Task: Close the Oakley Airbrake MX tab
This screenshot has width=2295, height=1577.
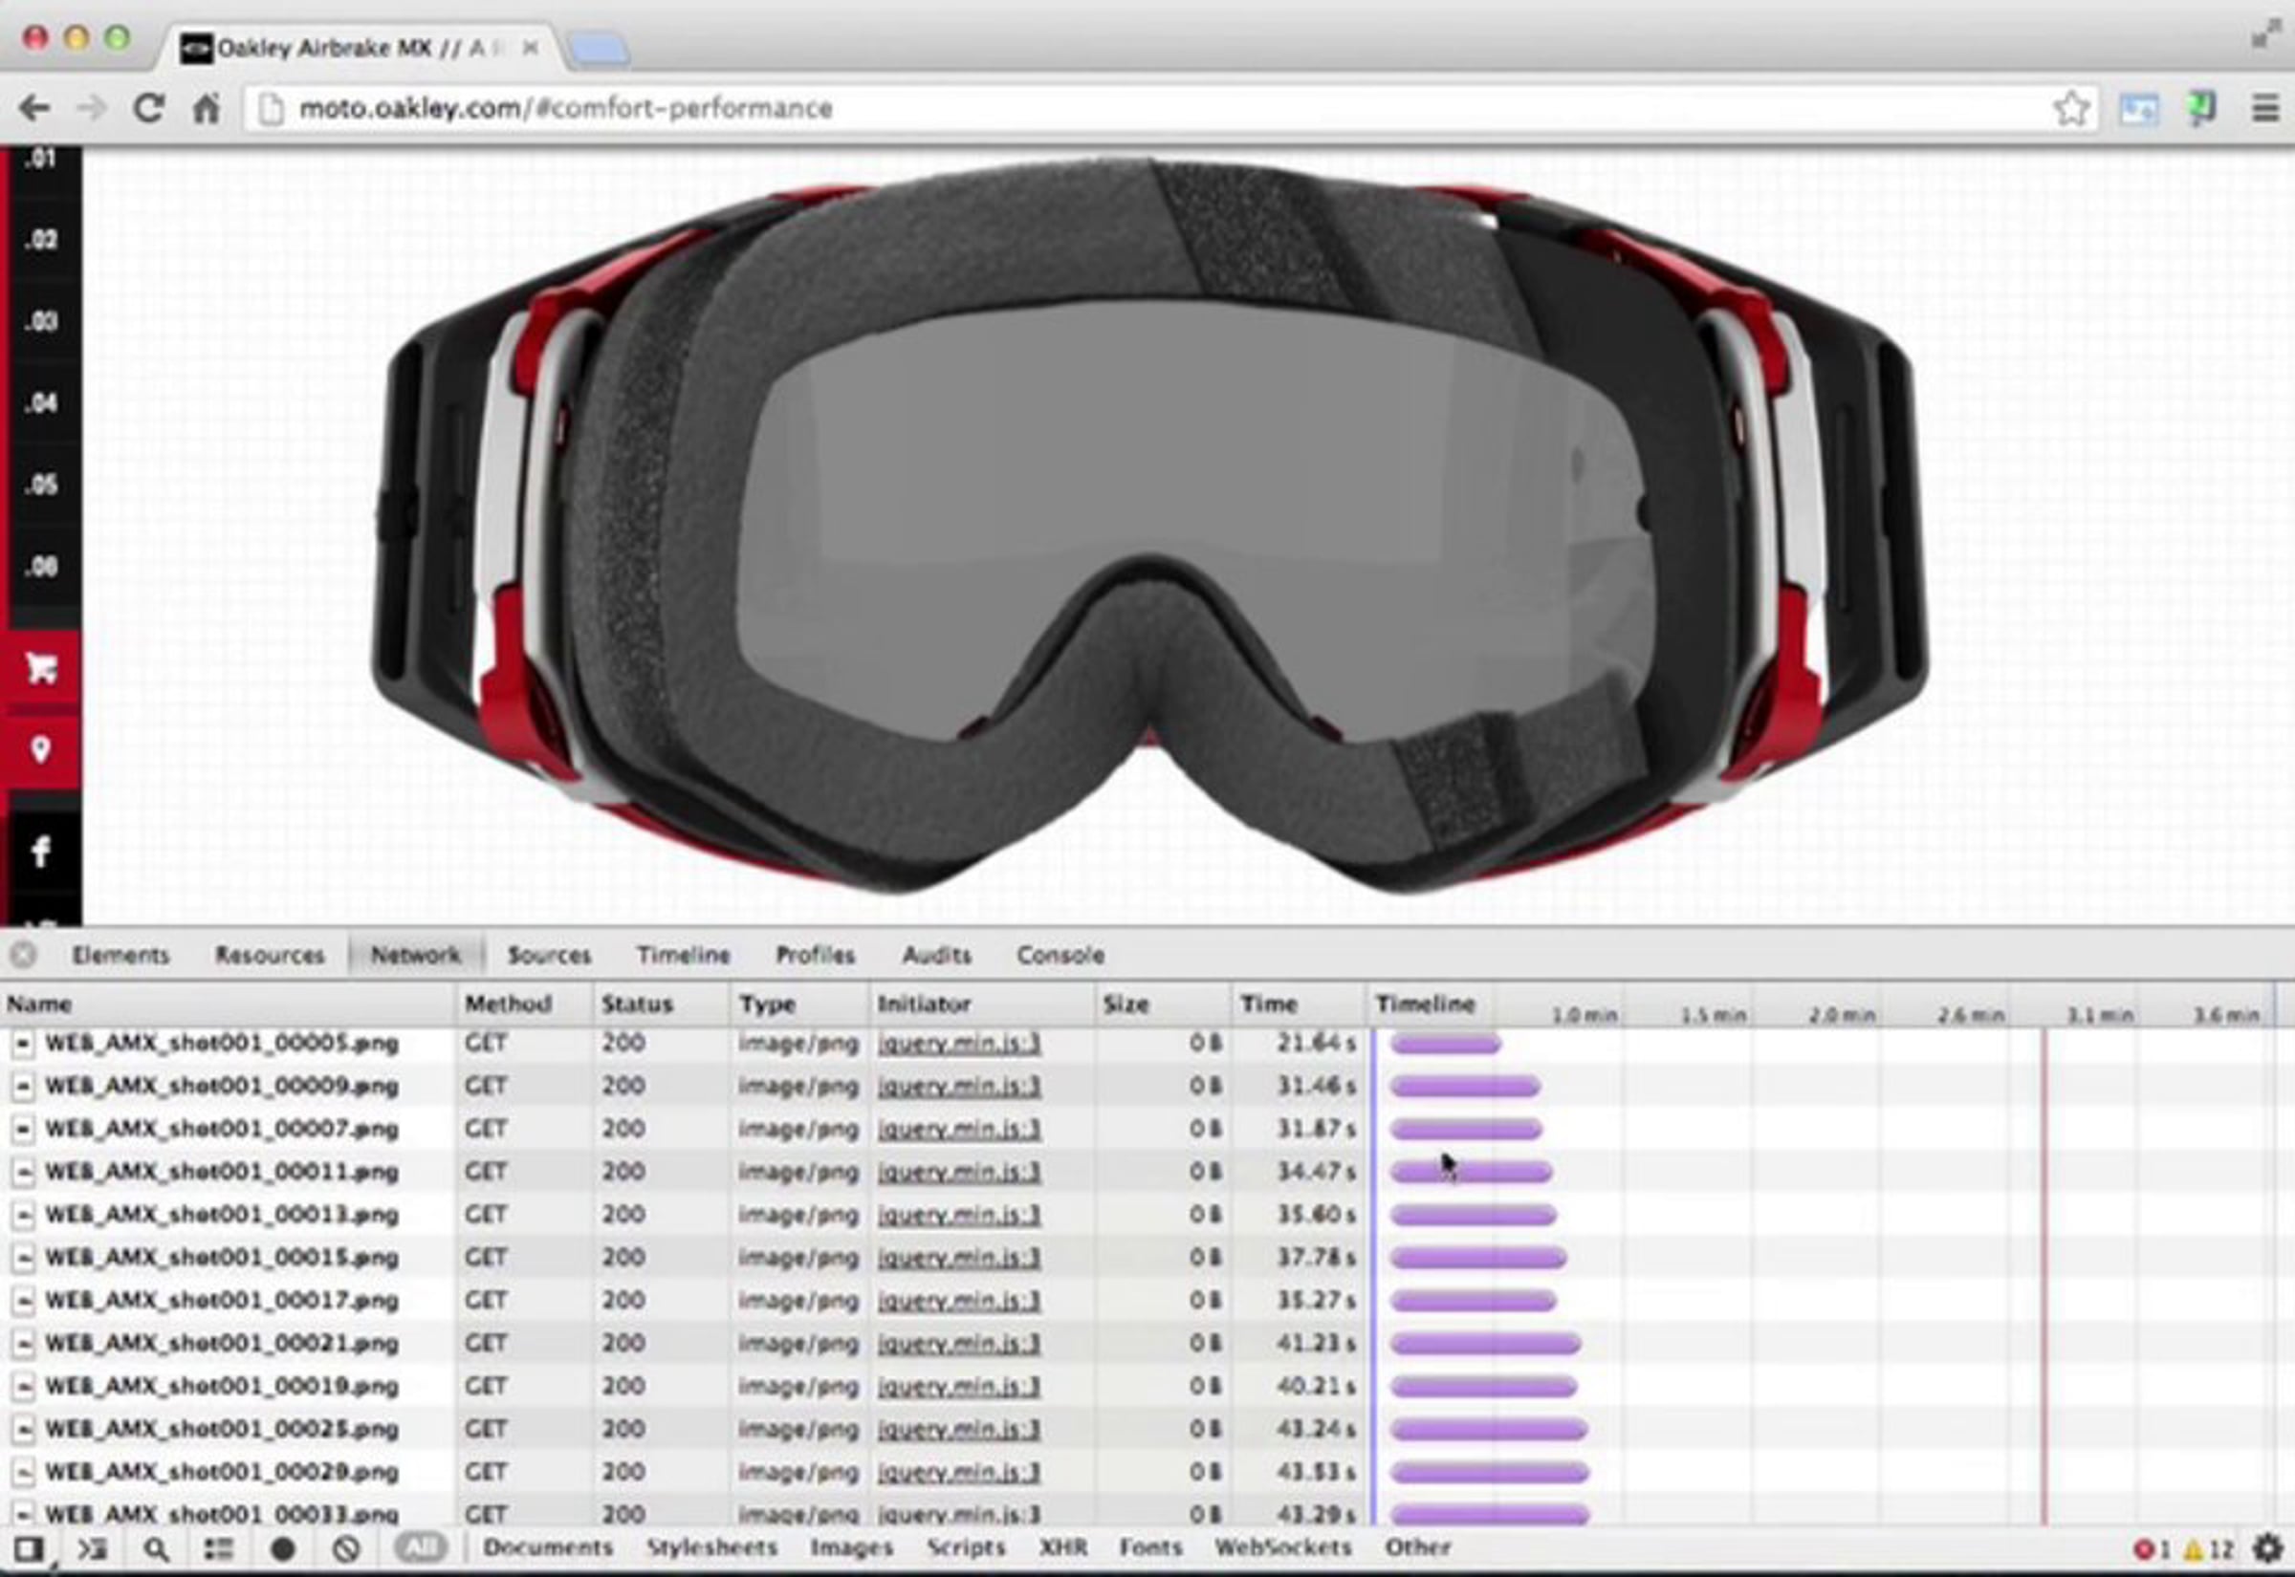Action: (x=531, y=48)
